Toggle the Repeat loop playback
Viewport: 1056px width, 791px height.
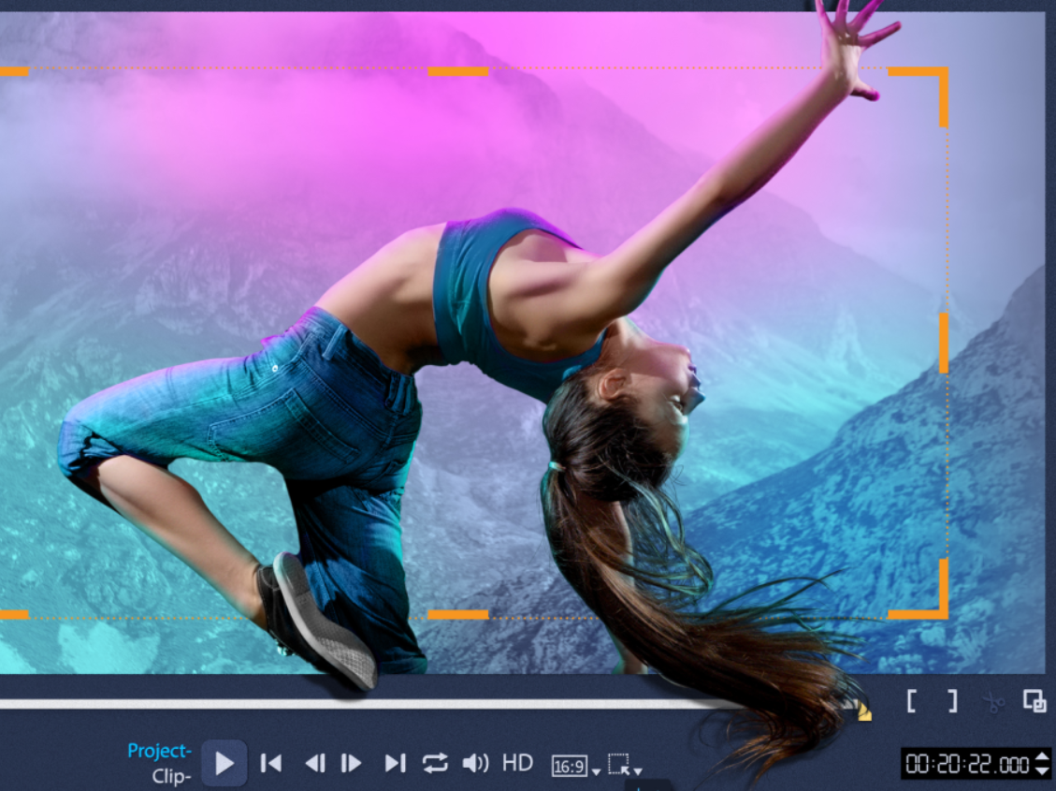click(435, 763)
